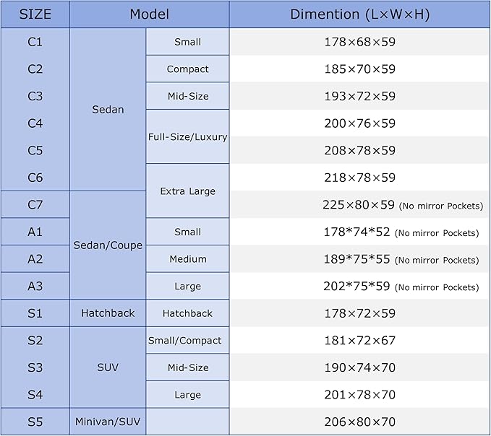The image size is (491, 436).
Task: Select the Small/Compact SUV cell
Action: 187,341
